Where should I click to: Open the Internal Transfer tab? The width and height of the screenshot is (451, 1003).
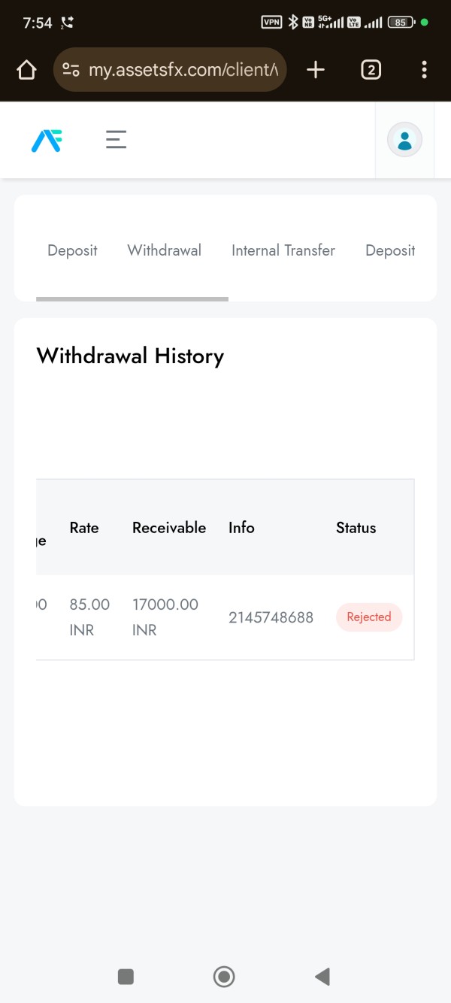click(283, 250)
